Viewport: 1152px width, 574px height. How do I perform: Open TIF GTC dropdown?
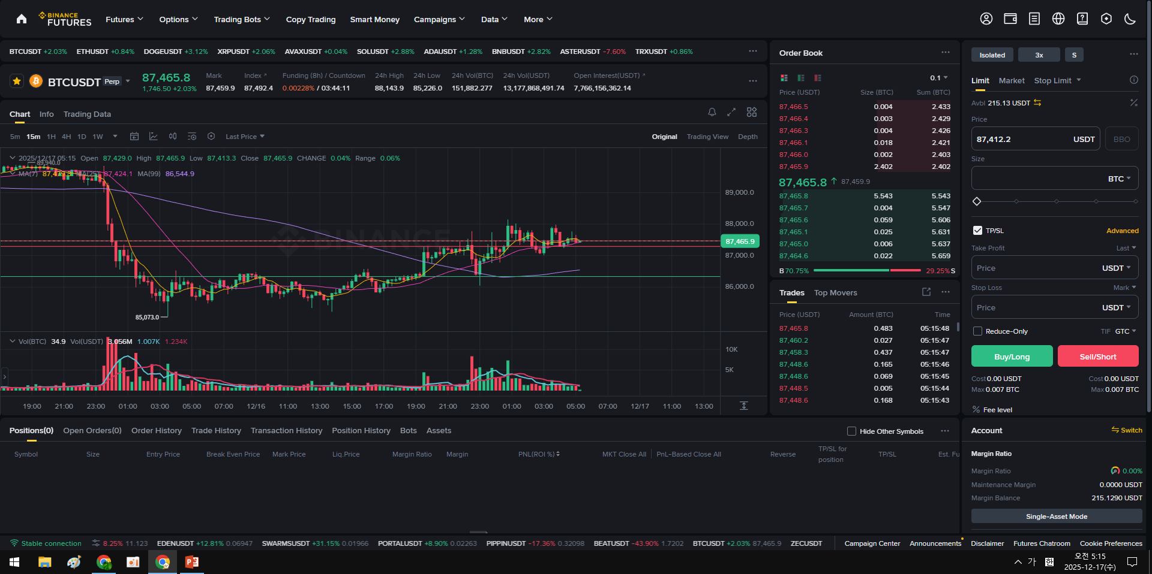(1125, 331)
